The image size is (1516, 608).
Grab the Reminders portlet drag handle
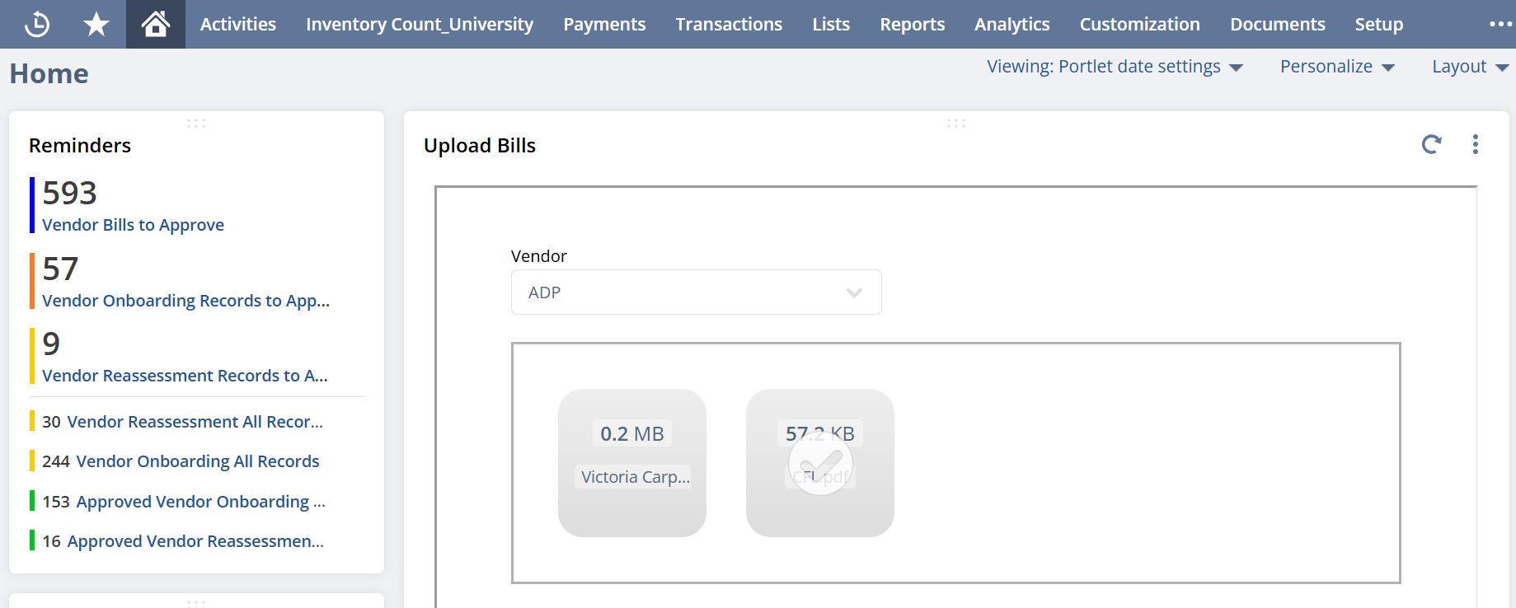pyautogui.click(x=196, y=123)
